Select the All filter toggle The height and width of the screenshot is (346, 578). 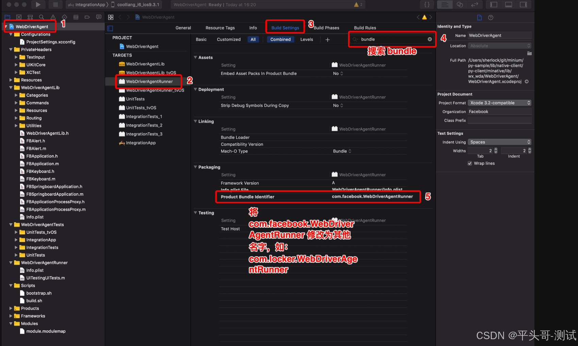click(x=253, y=39)
